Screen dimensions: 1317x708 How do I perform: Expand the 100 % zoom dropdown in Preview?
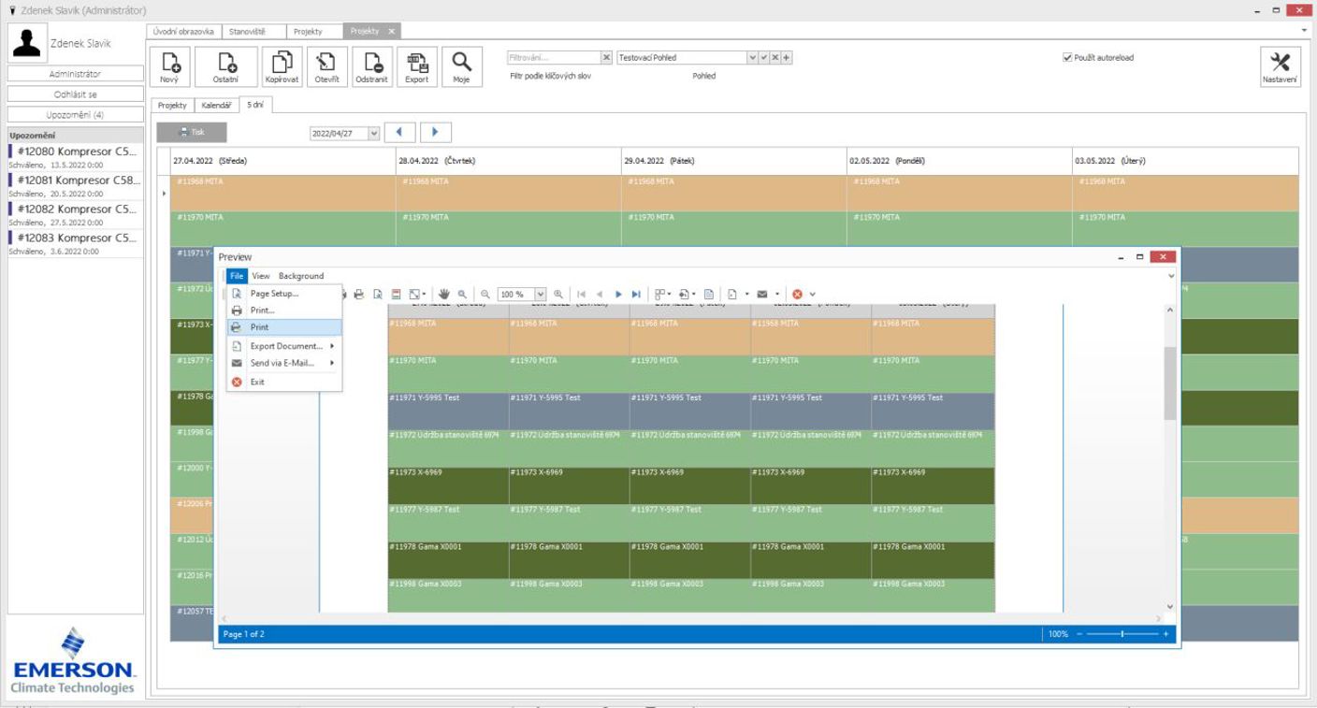point(541,294)
